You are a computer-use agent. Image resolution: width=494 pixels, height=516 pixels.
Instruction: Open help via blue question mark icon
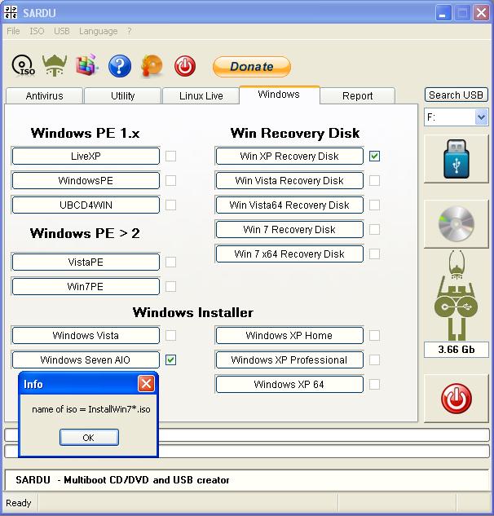point(120,66)
